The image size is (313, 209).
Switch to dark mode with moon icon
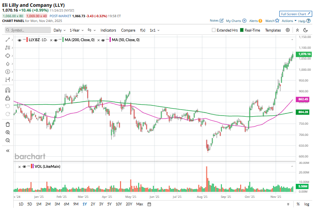pyautogui.click(x=306, y=30)
